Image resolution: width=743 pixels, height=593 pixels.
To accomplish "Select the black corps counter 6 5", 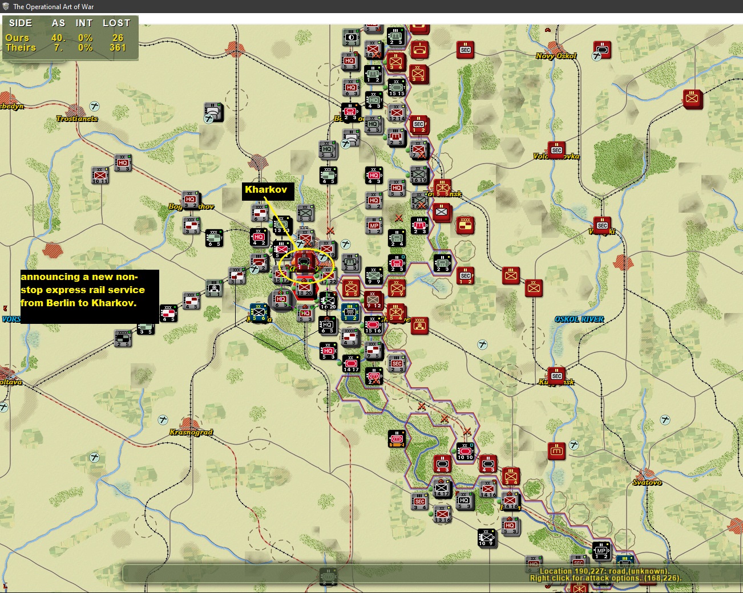I will (214, 237).
